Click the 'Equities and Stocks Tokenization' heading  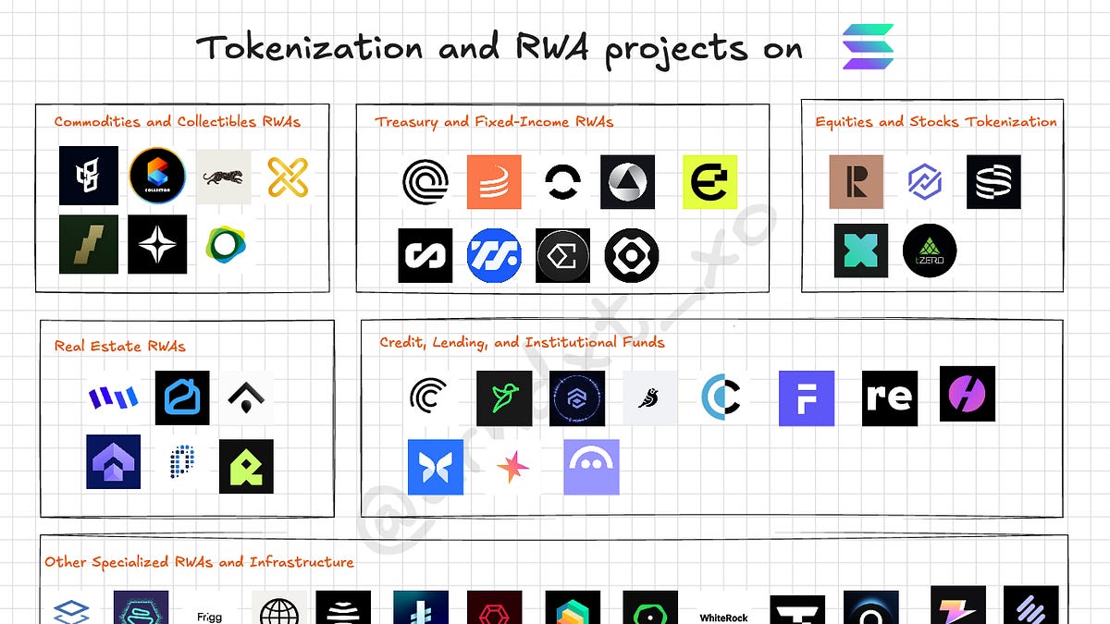935,121
